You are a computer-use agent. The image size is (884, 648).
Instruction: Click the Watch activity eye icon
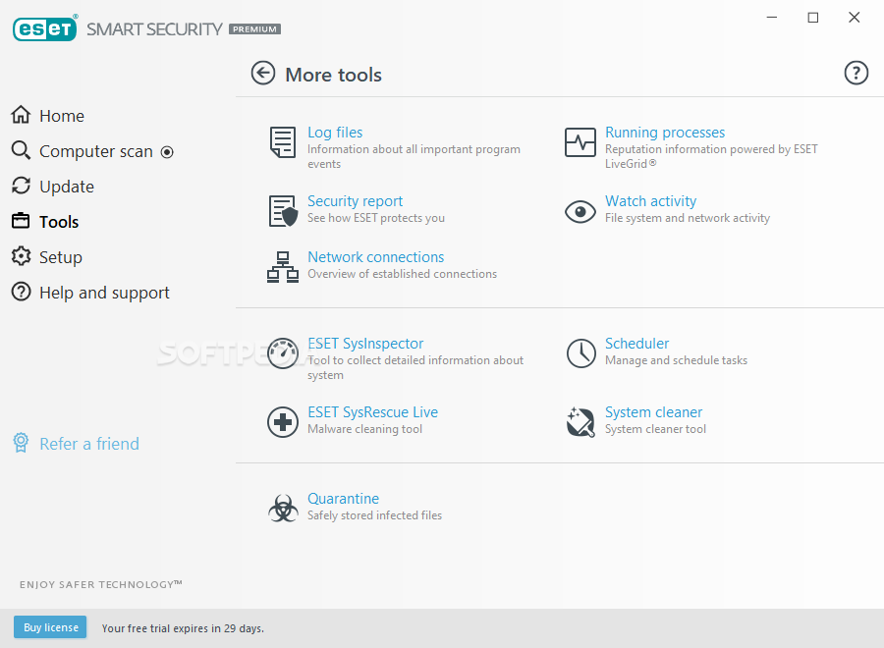(580, 212)
